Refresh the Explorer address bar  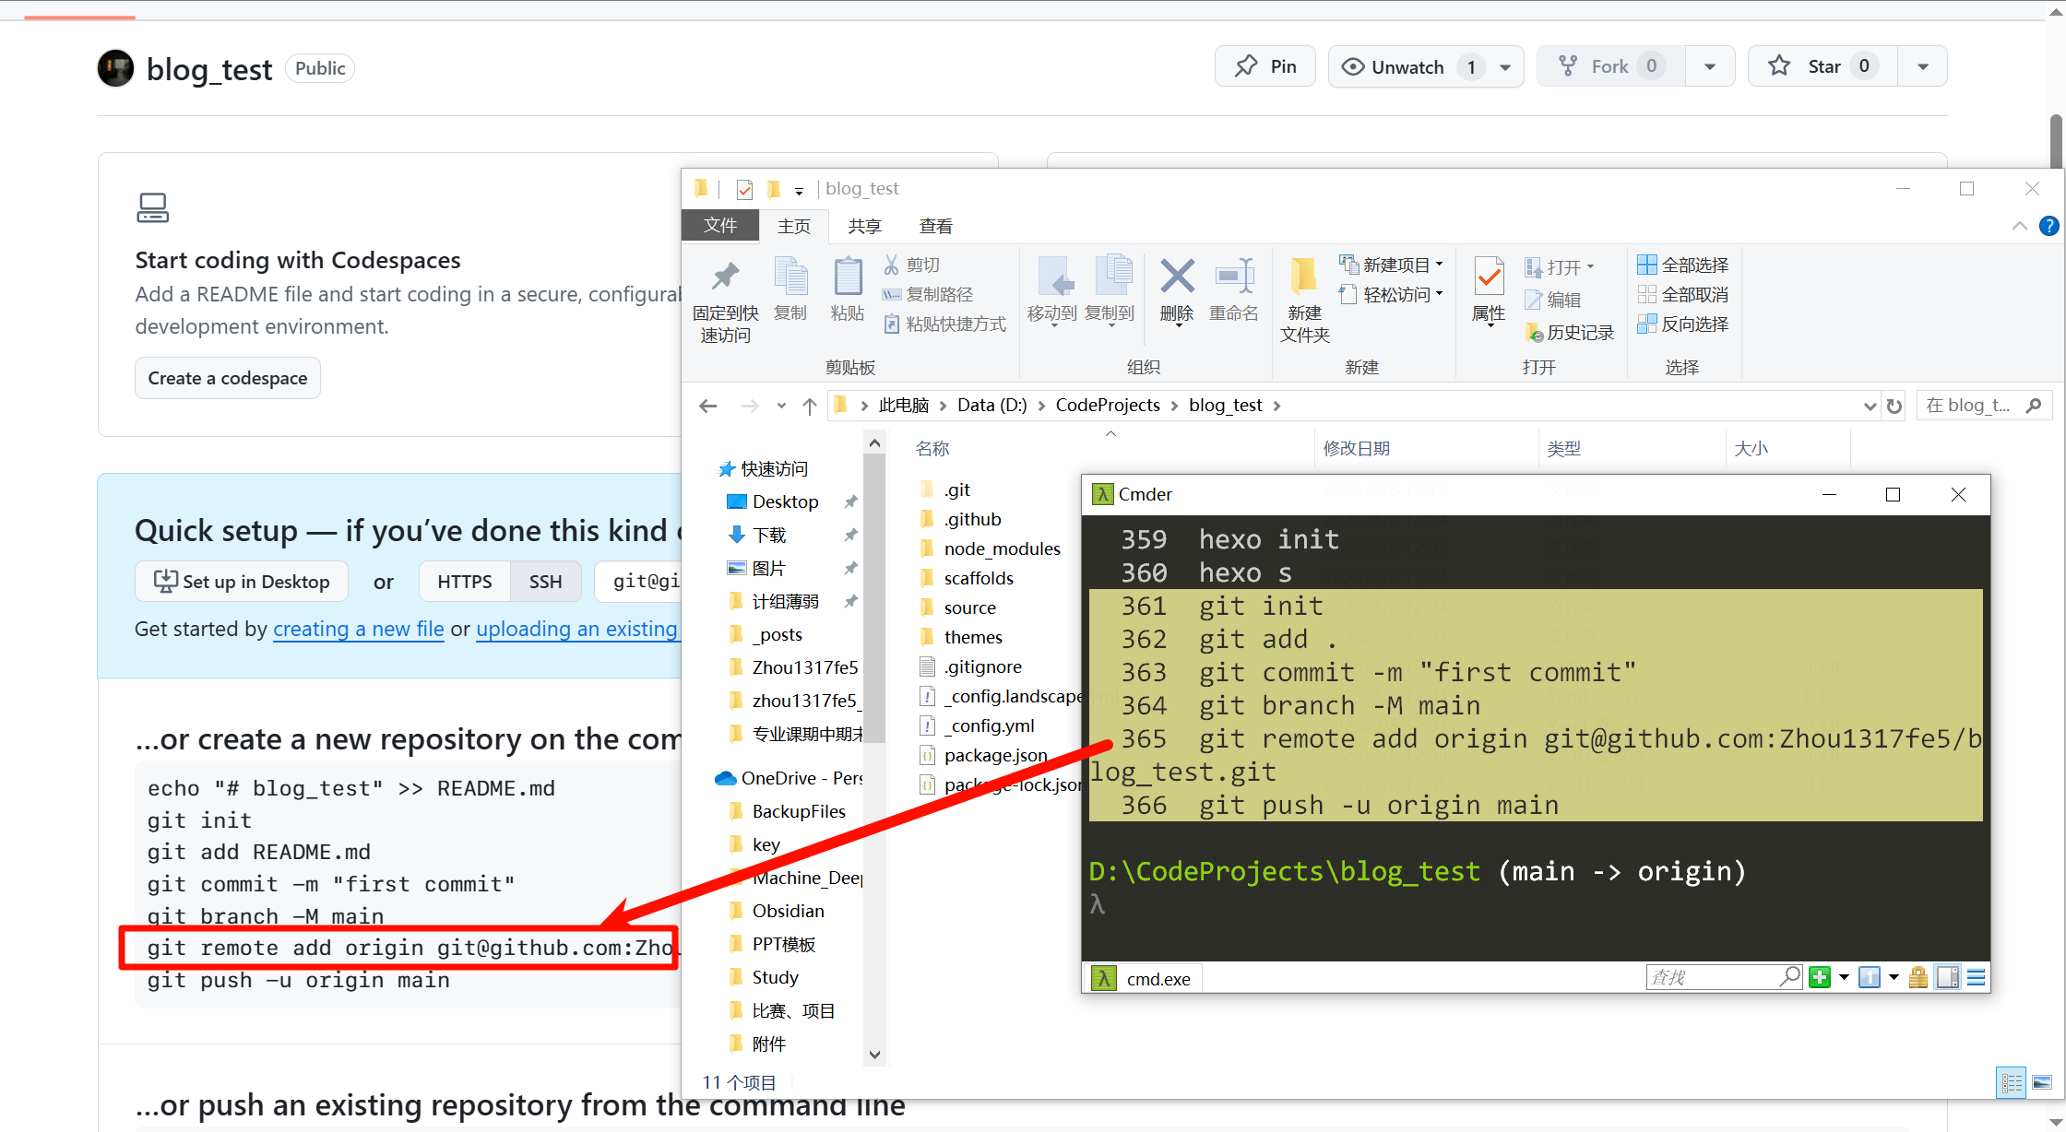tap(1894, 406)
